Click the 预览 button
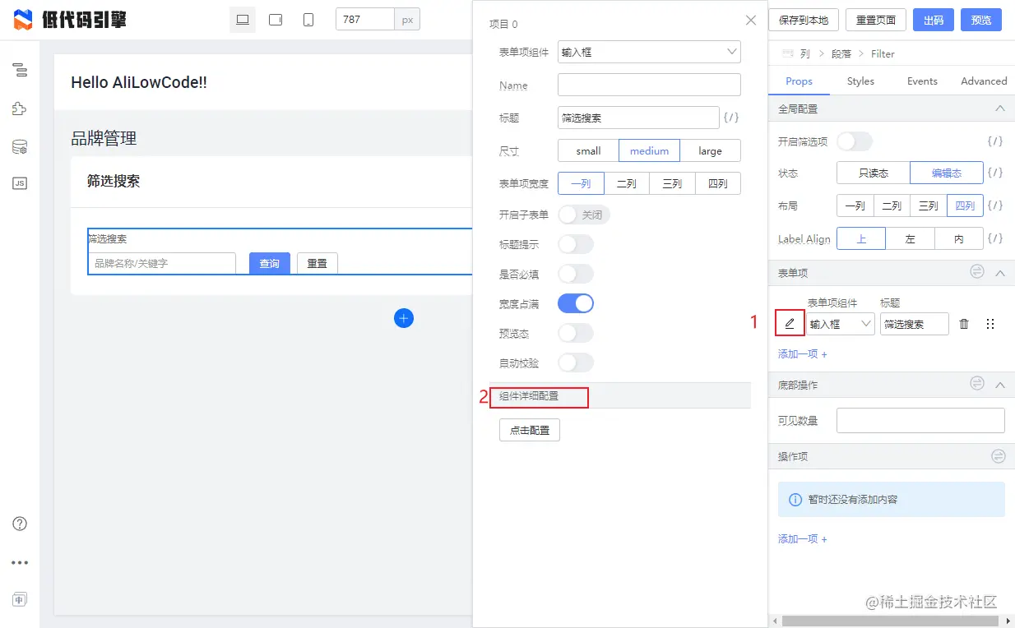The height and width of the screenshot is (628, 1015). coord(981,20)
